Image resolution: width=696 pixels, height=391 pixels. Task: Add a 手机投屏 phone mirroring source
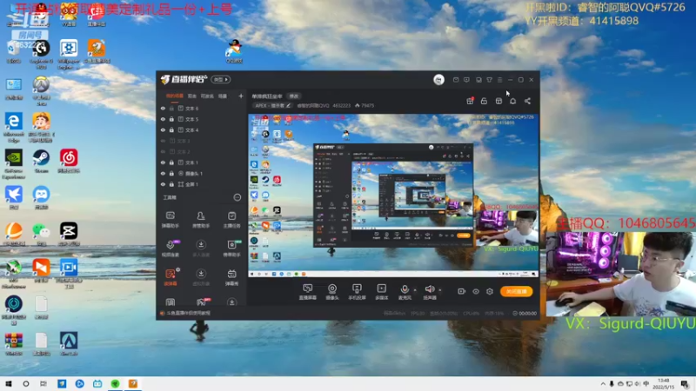(357, 292)
